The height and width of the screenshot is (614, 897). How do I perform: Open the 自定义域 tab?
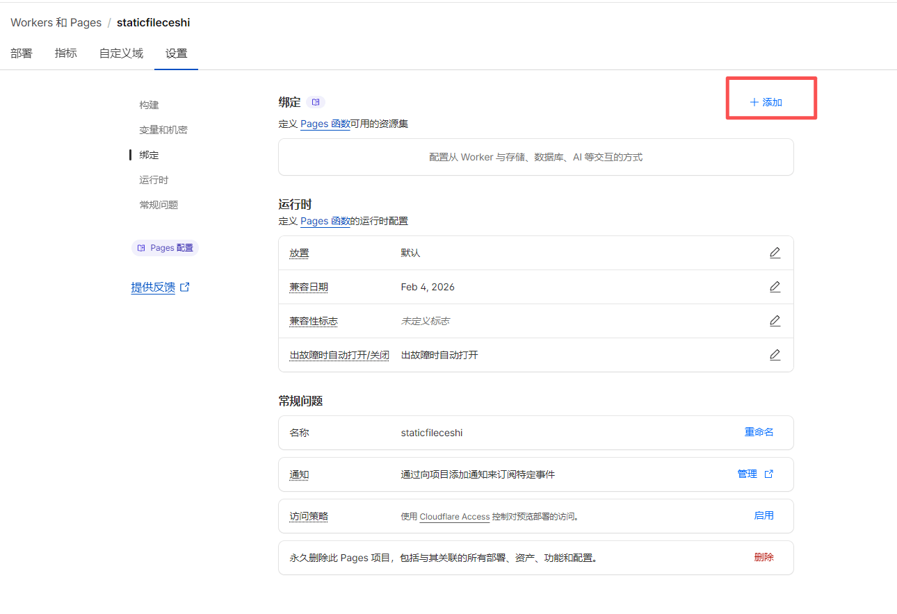point(120,53)
